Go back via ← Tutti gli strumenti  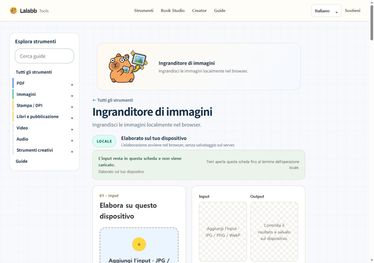click(113, 100)
